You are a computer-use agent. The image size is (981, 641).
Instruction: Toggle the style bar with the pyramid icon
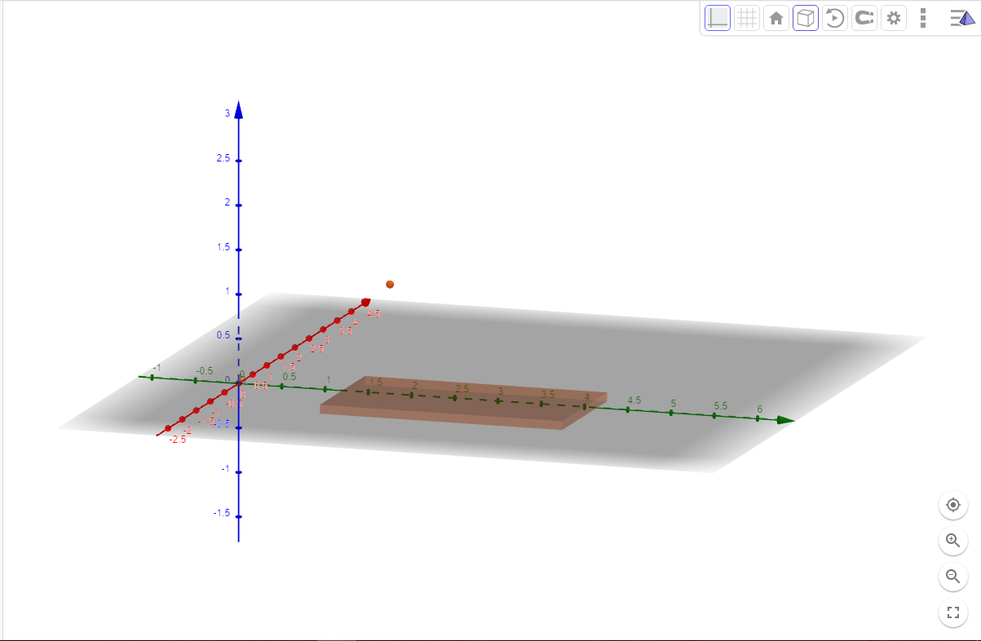tap(962, 18)
